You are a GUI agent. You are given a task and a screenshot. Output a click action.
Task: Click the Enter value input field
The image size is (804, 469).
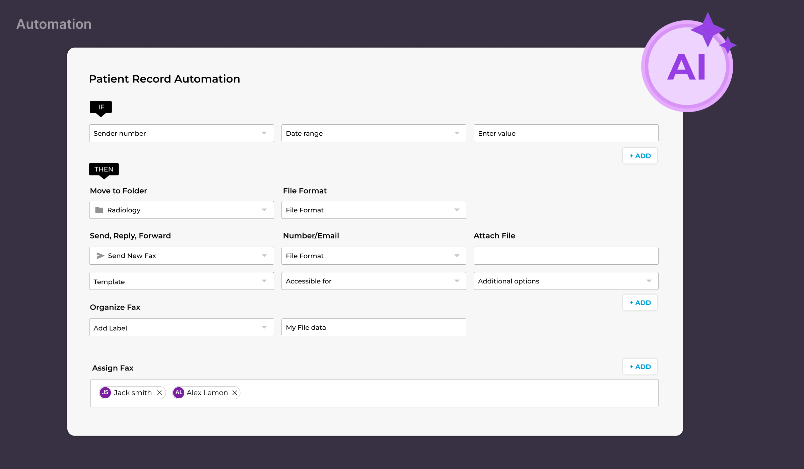click(x=565, y=133)
